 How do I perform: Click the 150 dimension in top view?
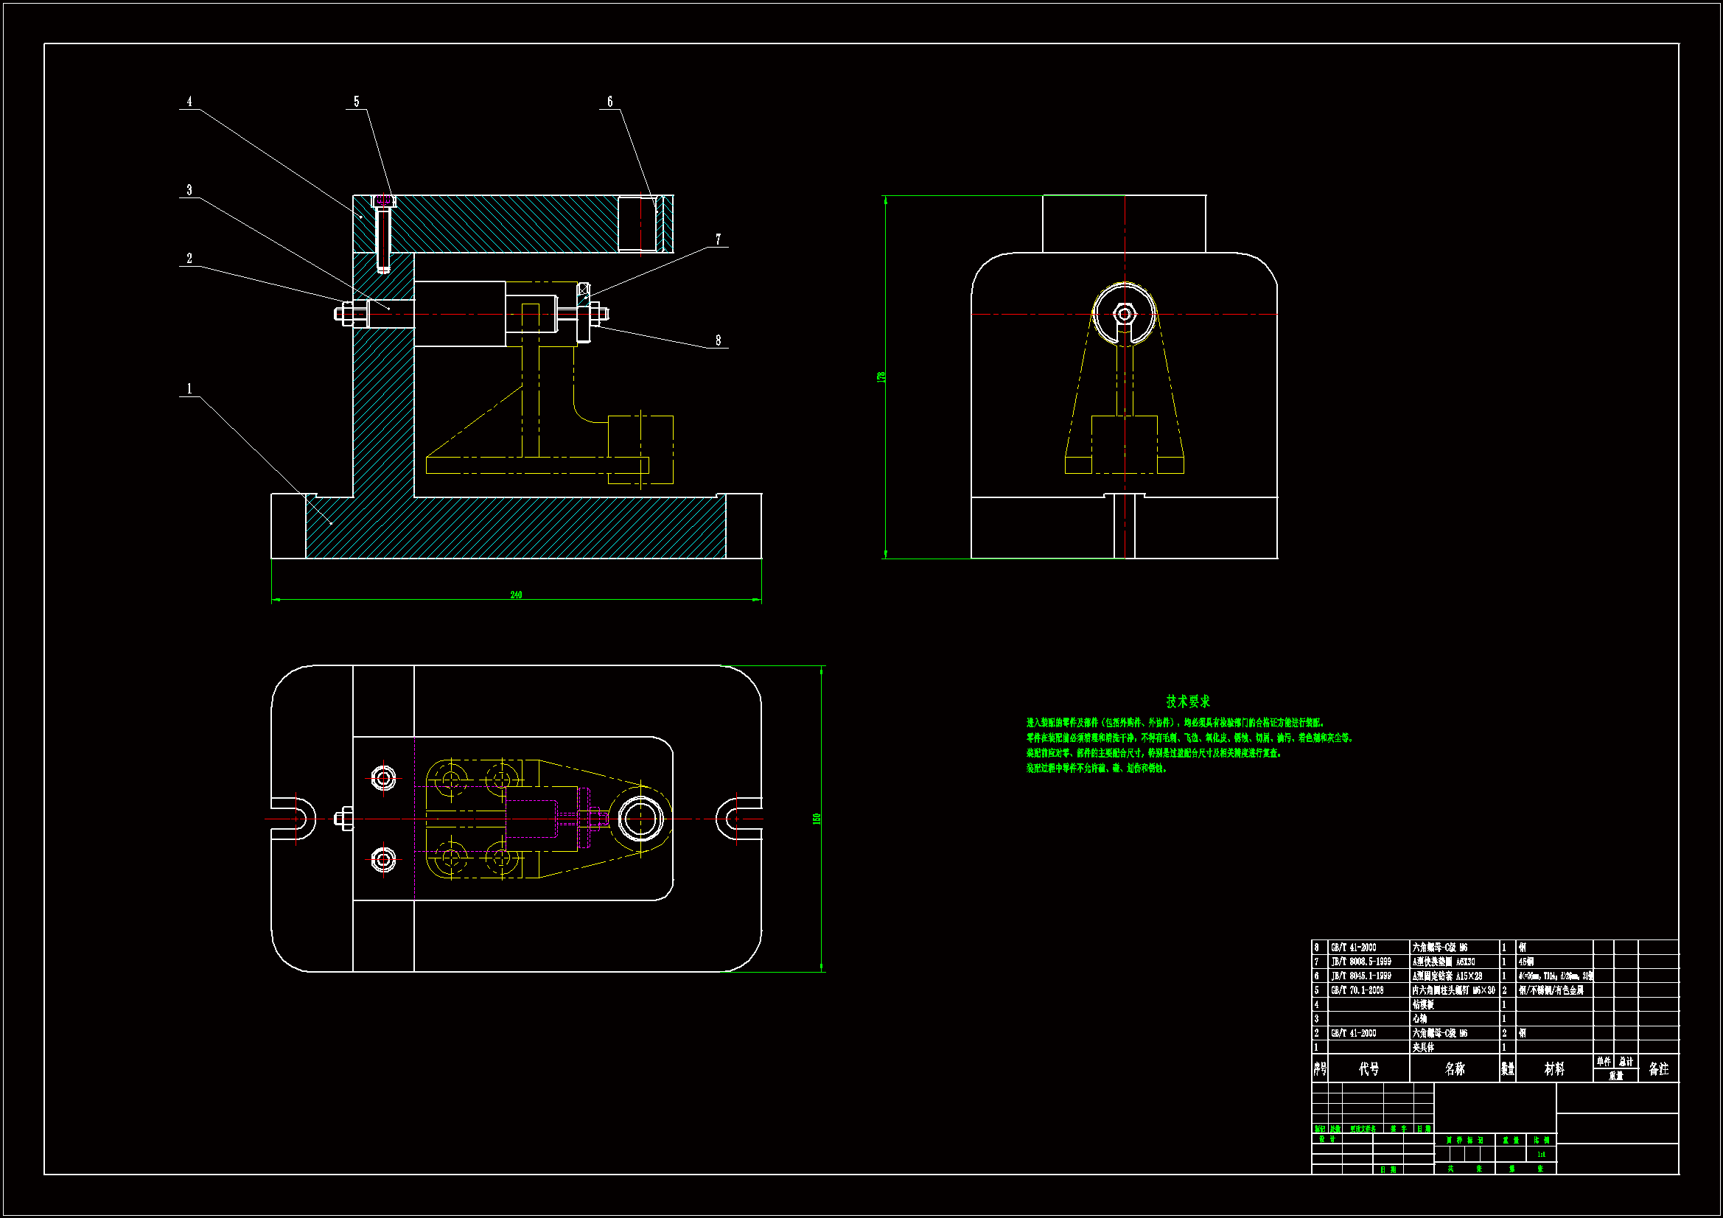817,819
